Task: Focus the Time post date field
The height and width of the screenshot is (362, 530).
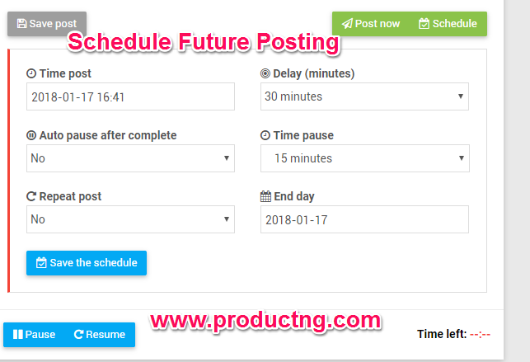Action: pyautogui.click(x=130, y=96)
